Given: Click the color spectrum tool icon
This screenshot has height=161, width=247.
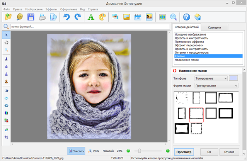Looking at the screenshot, I should click(7, 113).
